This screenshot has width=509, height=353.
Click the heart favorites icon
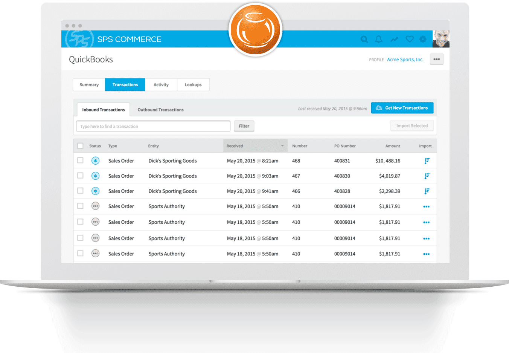click(410, 39)
